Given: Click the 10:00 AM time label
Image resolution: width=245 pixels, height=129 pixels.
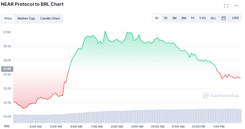Looking at the screenshot, I should [x=158, y=126].
